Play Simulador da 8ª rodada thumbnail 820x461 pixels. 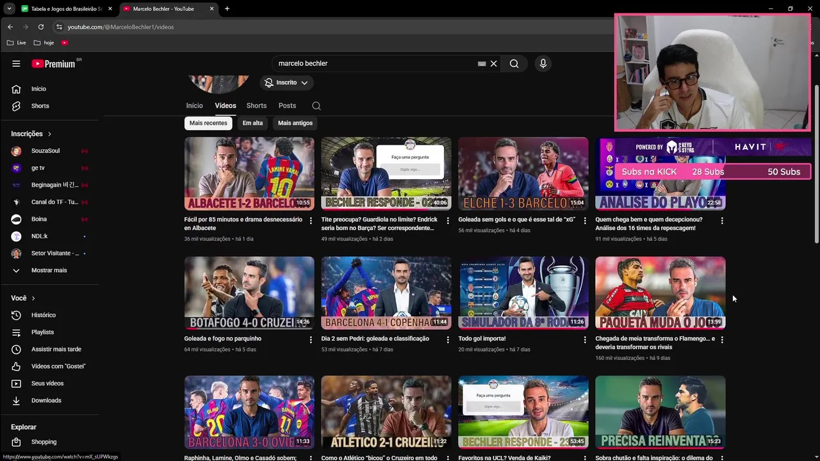pos(523,293)
